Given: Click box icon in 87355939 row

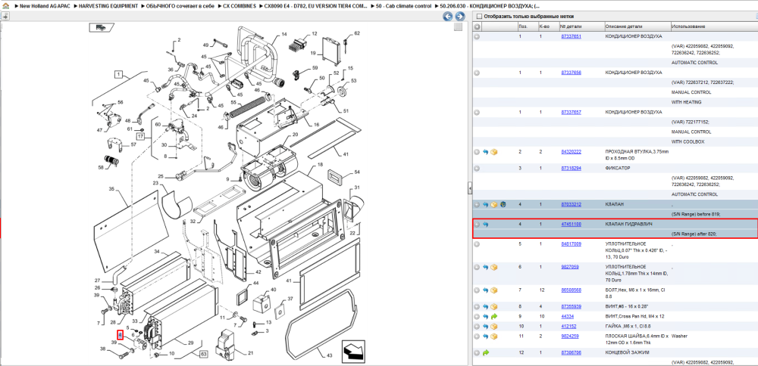Looking at the screenshot, I should 494,307.
